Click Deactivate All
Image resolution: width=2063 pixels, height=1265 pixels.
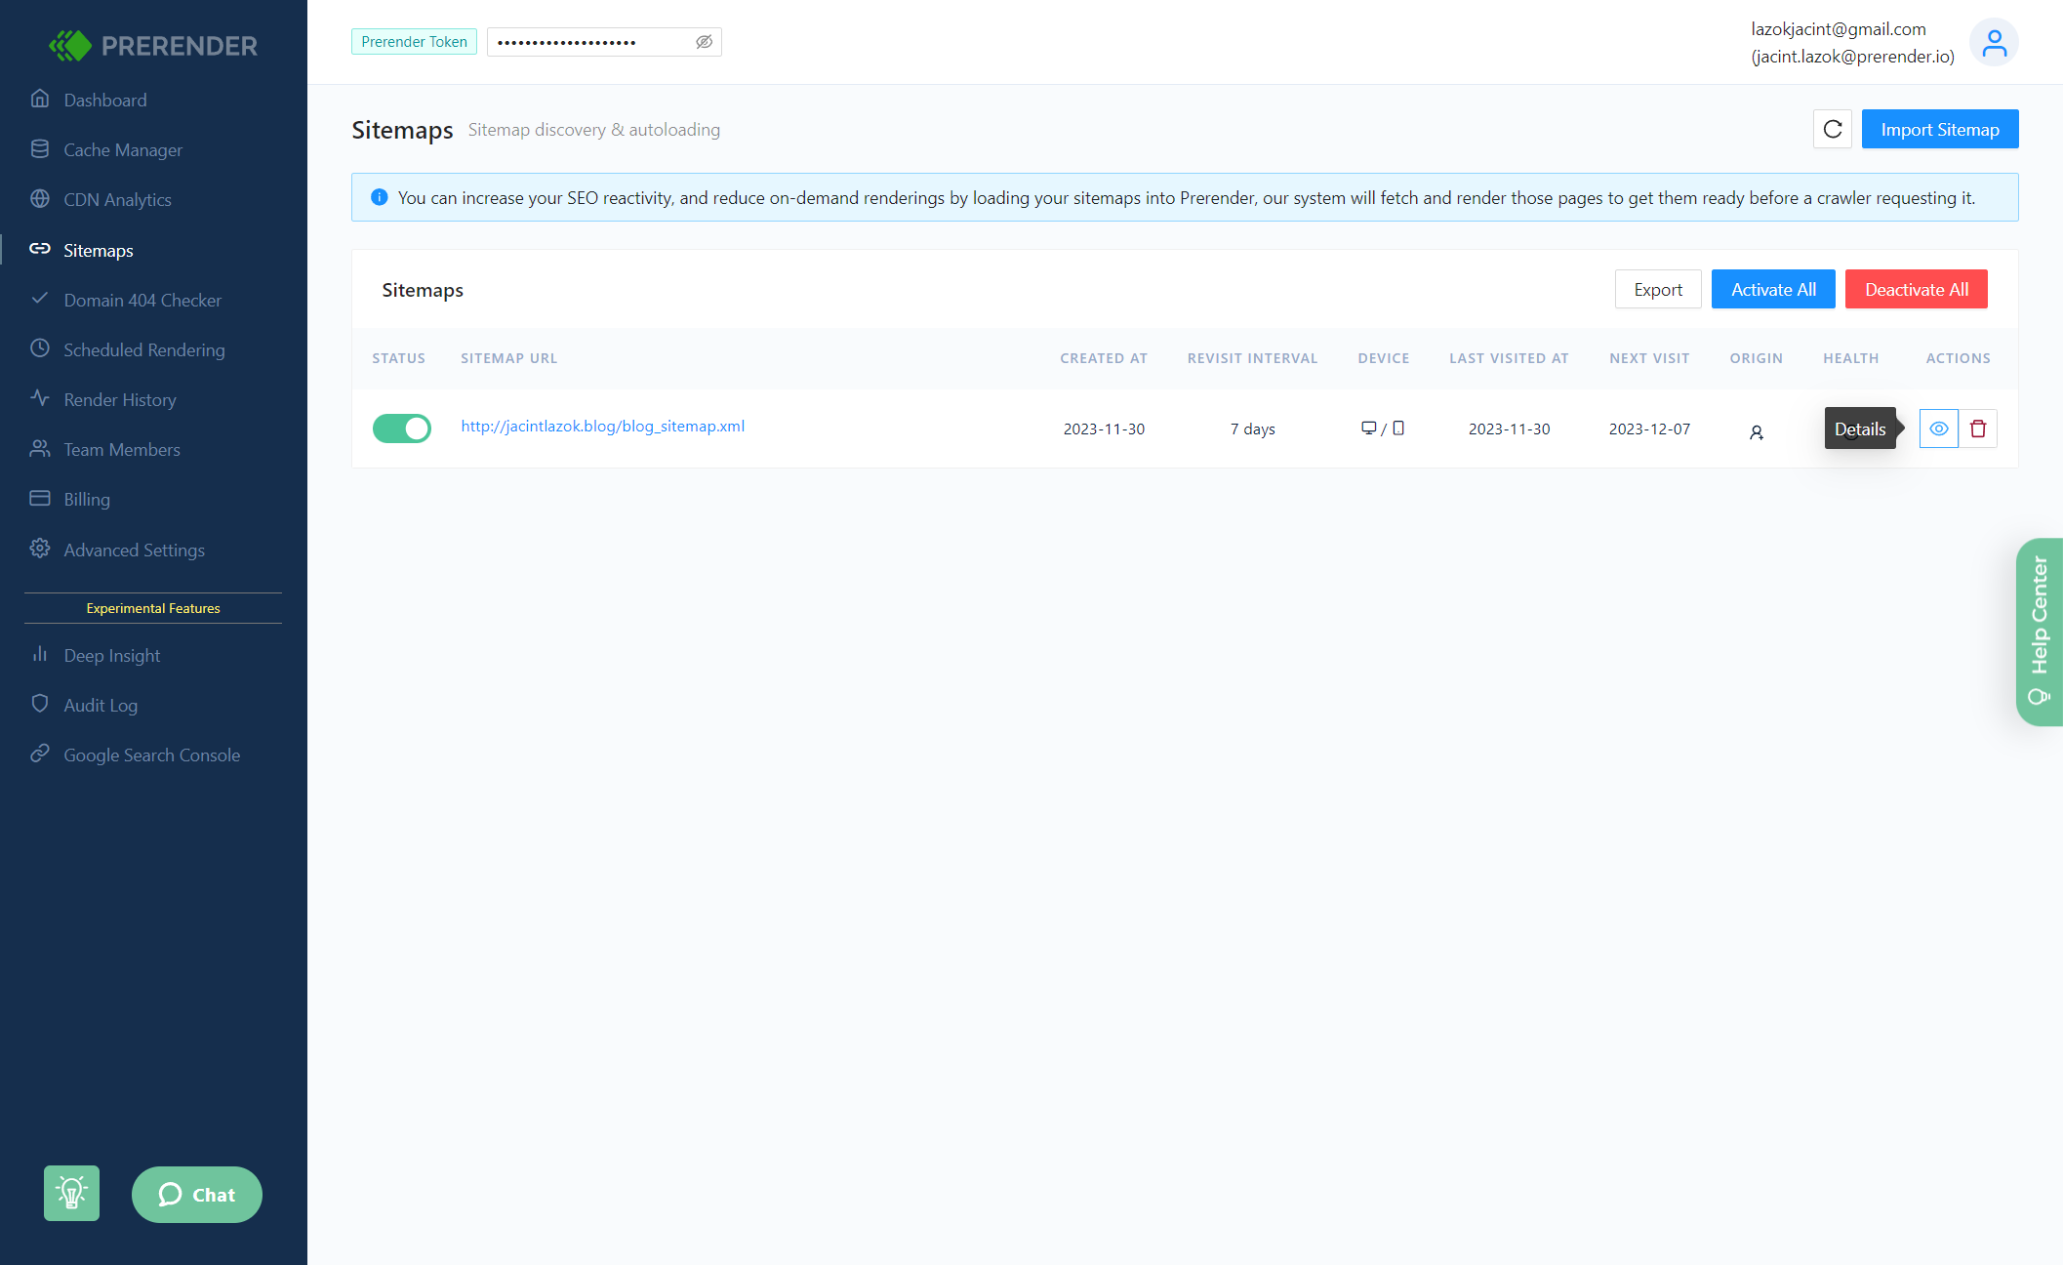(1917, 289)
